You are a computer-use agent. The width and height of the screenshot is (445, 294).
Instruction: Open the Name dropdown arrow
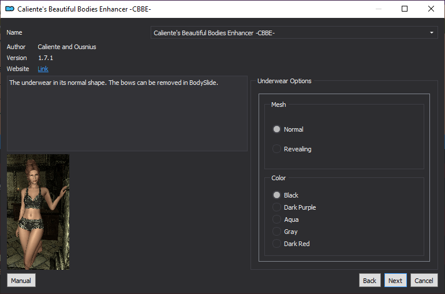pos(432,33)
